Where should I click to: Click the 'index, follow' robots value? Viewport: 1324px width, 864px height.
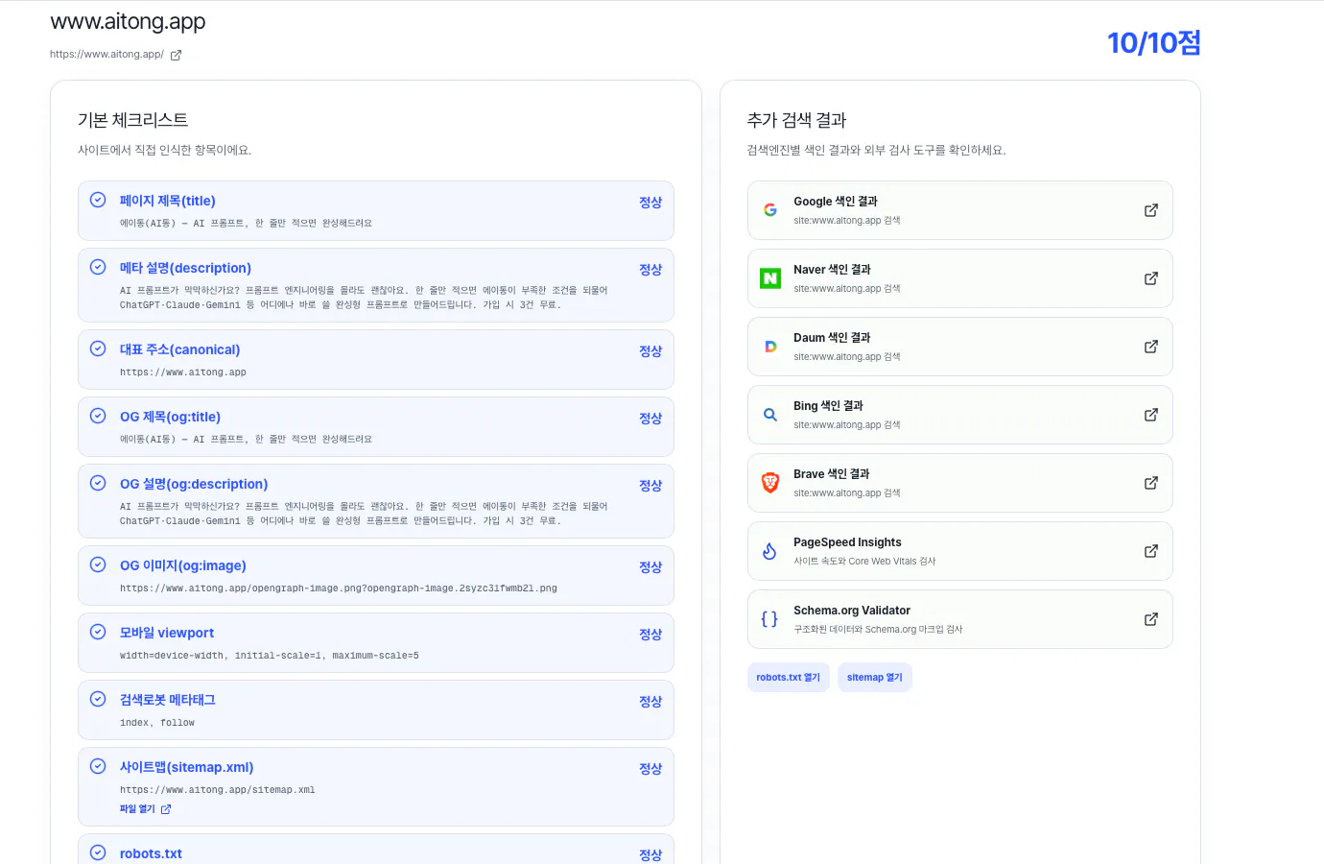157,723
